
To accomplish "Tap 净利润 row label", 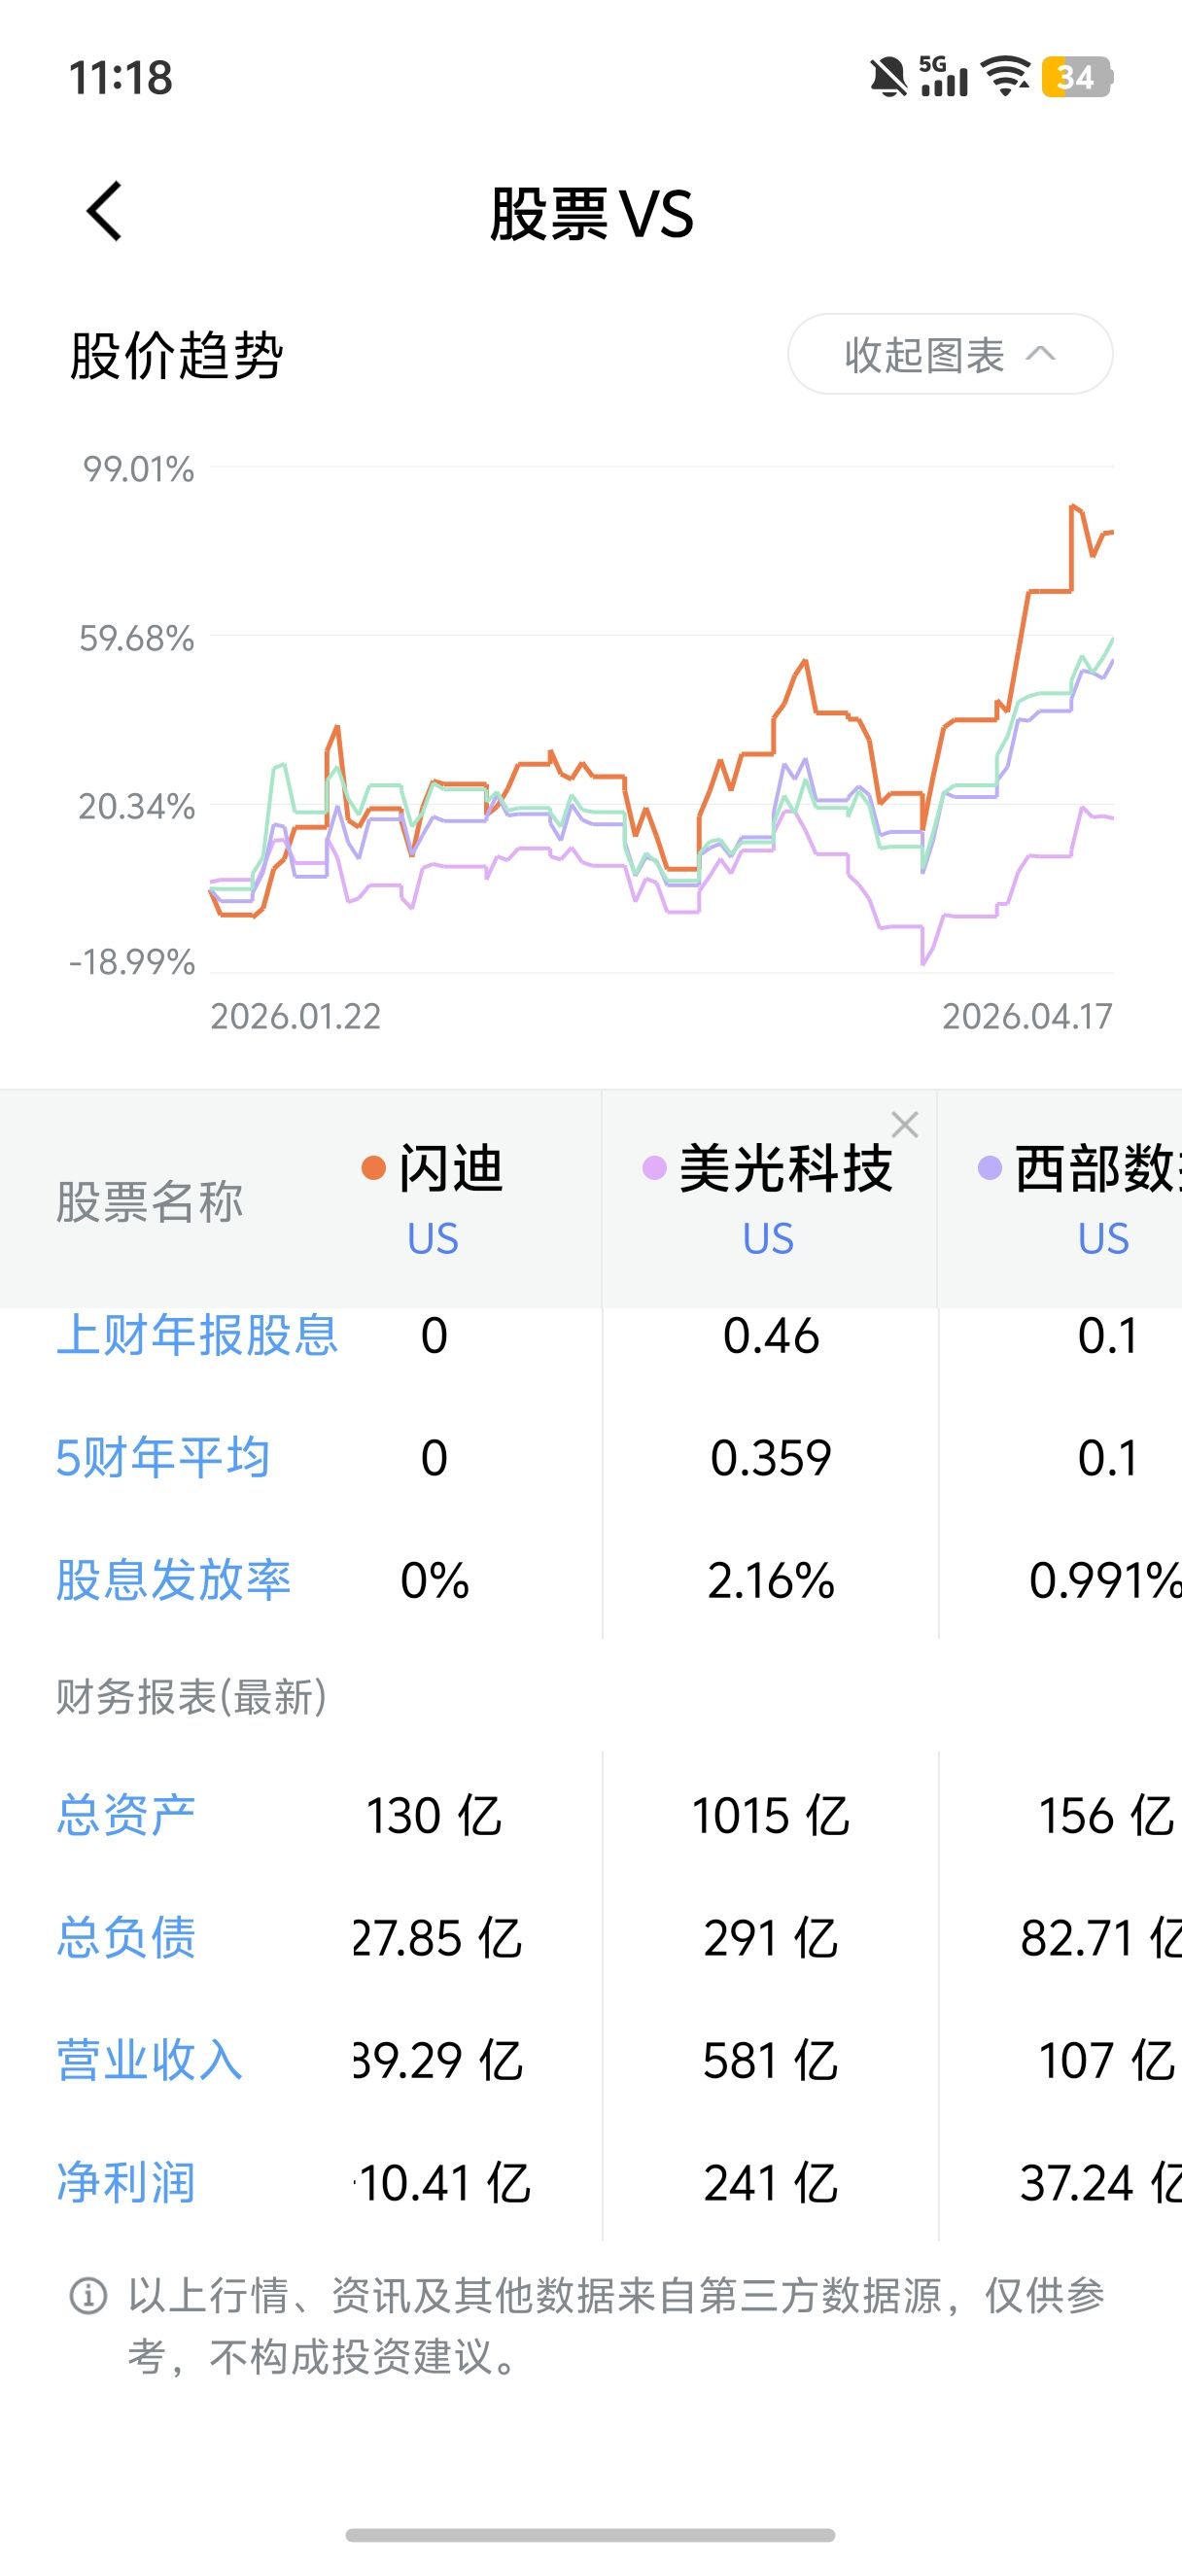I will [125, 2183].
